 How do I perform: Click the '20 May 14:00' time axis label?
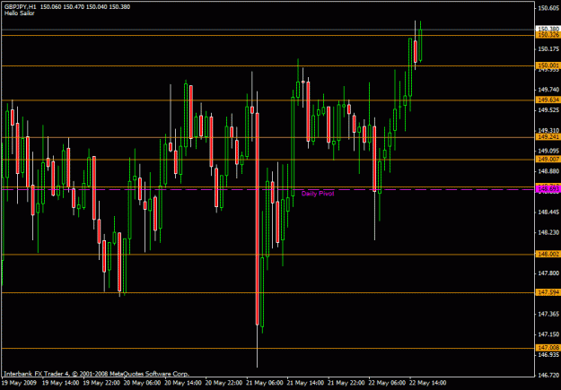click(183, 383)
